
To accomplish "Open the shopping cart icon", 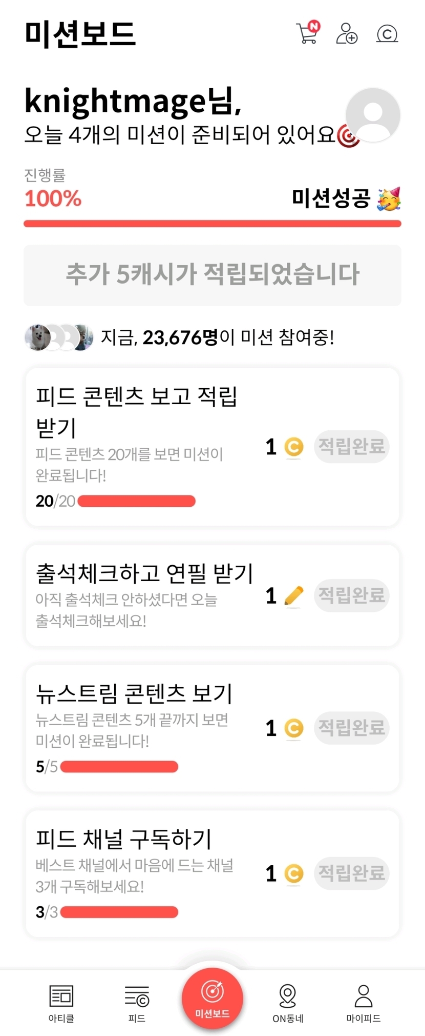I will [x=307, y=33].
